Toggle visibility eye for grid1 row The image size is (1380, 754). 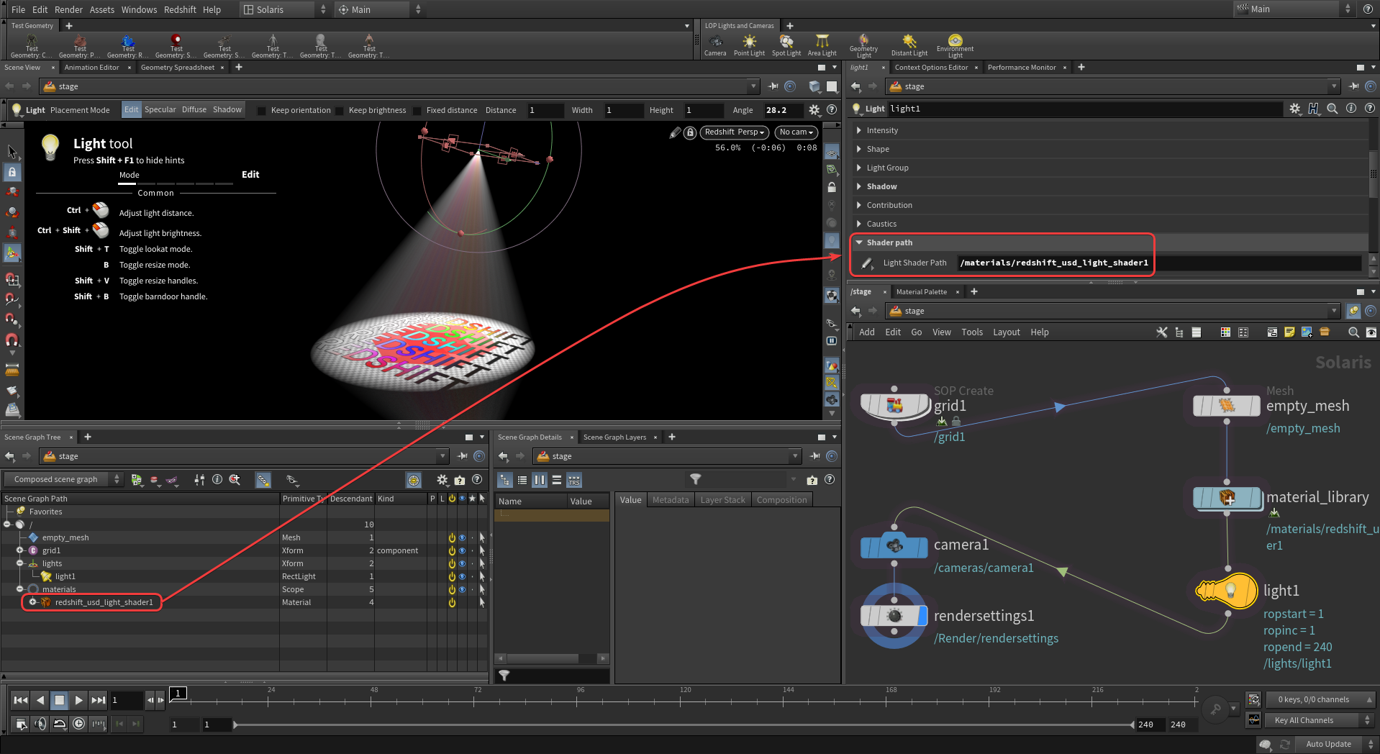[x=462, y=550]
